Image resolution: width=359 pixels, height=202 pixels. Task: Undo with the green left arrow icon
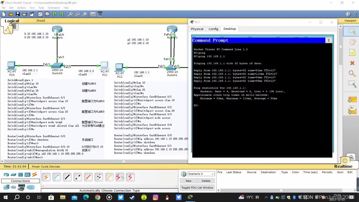point(54,14)
